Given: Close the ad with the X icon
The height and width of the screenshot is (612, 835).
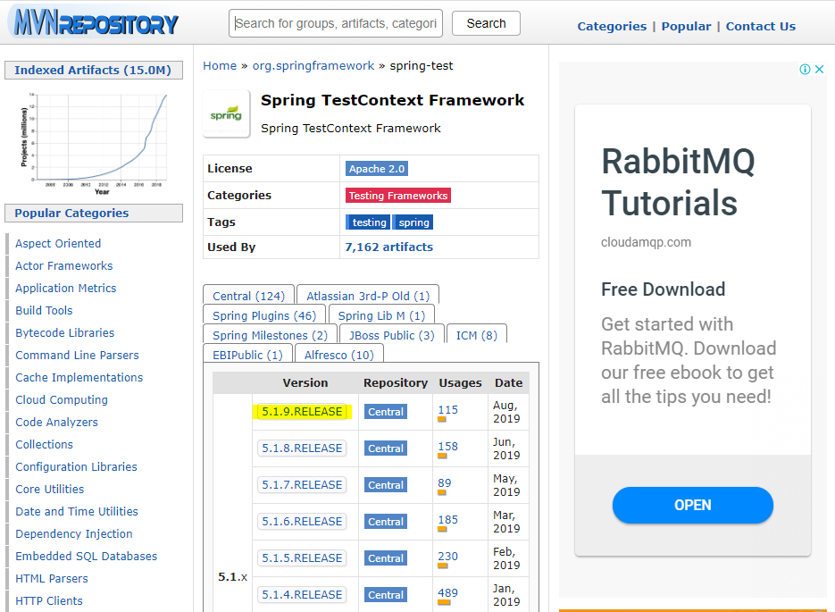Looking at the screenshot, I should tap(820, 70).
